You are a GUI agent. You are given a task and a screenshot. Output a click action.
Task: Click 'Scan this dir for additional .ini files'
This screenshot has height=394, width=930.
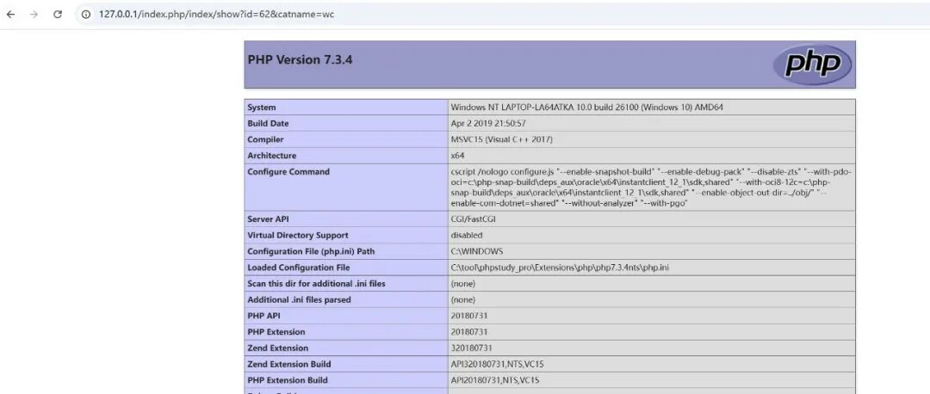316,283
